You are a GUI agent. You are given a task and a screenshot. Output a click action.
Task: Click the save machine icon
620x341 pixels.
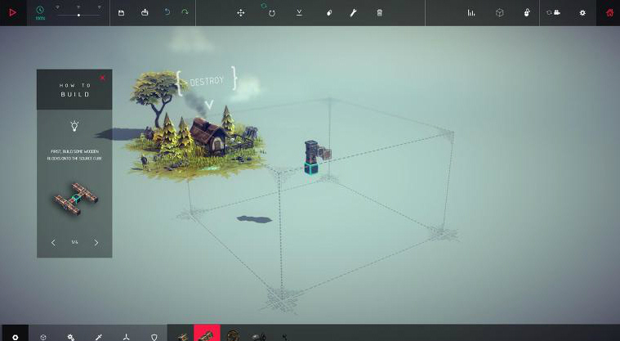point(121,13)
